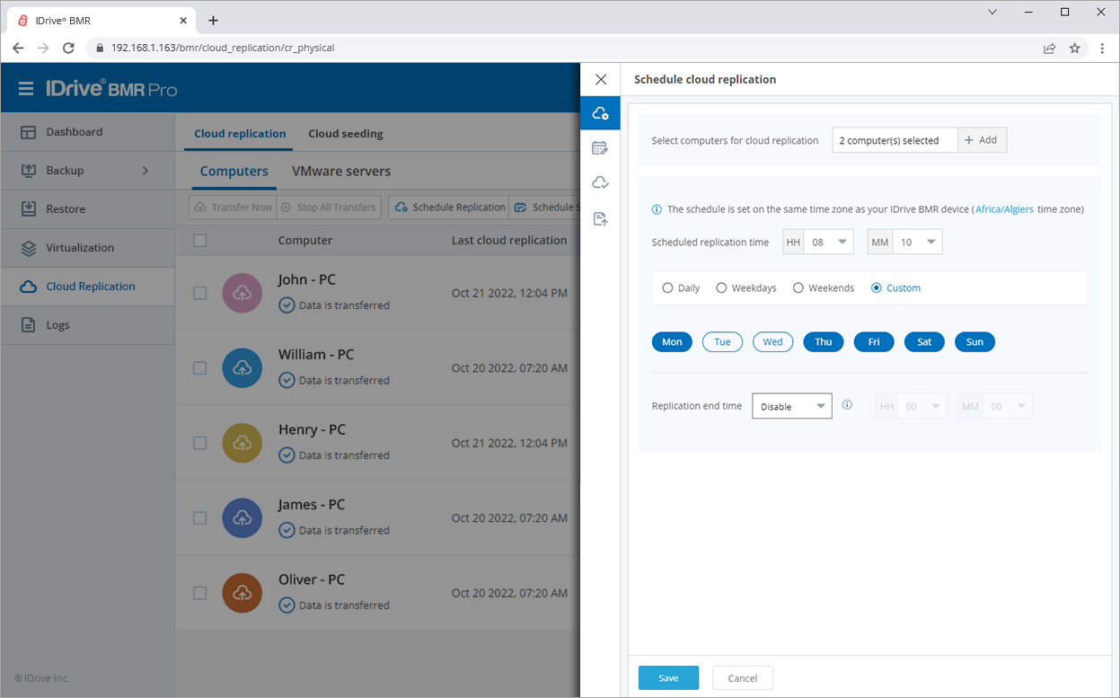Save the cloud replication schedule
Image resolution: width=1120 pixels, height=698 pixels.
coord(668,677)
